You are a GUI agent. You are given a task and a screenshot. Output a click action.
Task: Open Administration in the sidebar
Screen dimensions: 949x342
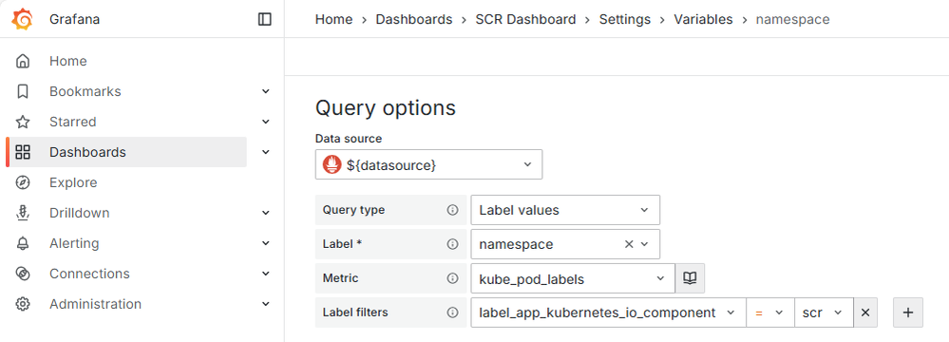pyautogui.click(x=96, y=304)
